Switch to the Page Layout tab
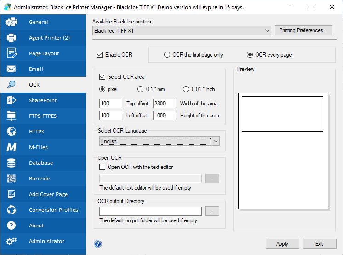Image resolution: width=343 pixels, height=255 pixels. [x=44, y=53]
